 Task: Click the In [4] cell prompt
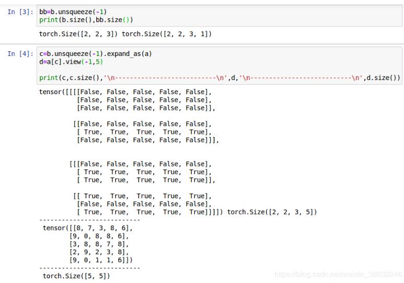pyautogui.click(x=20, y=54)
